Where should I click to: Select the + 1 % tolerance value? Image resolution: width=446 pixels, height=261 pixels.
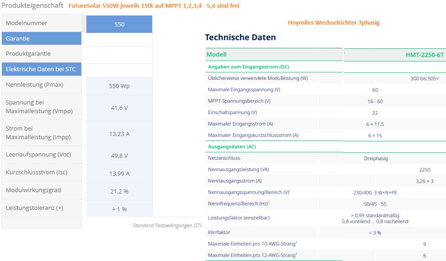point(119,209)
